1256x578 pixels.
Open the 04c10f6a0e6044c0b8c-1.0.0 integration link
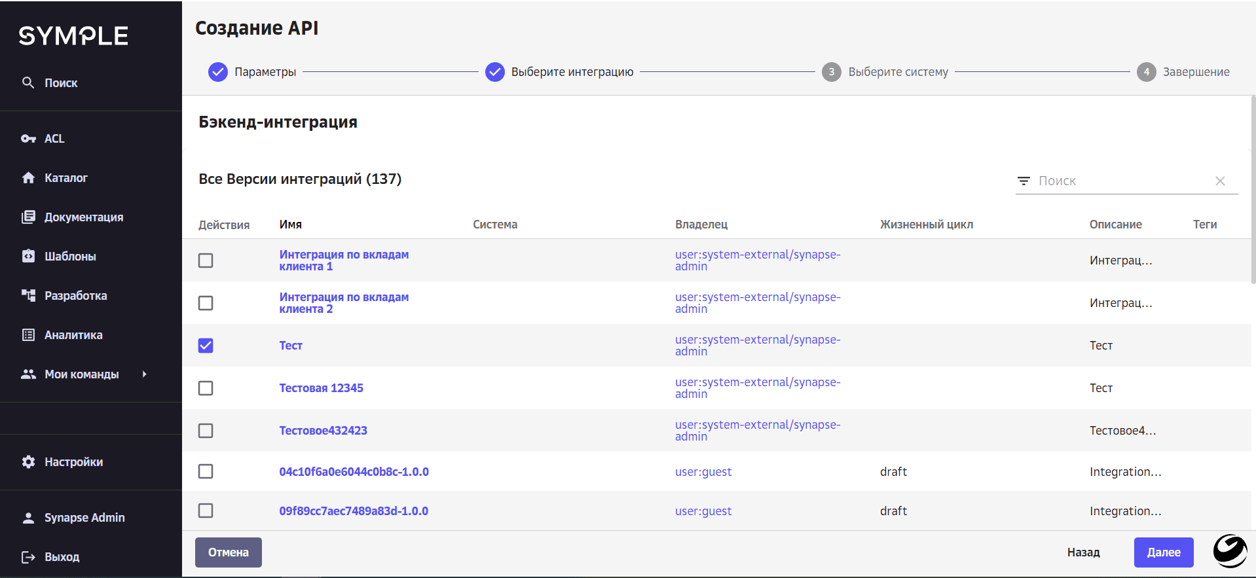[354, 472]
